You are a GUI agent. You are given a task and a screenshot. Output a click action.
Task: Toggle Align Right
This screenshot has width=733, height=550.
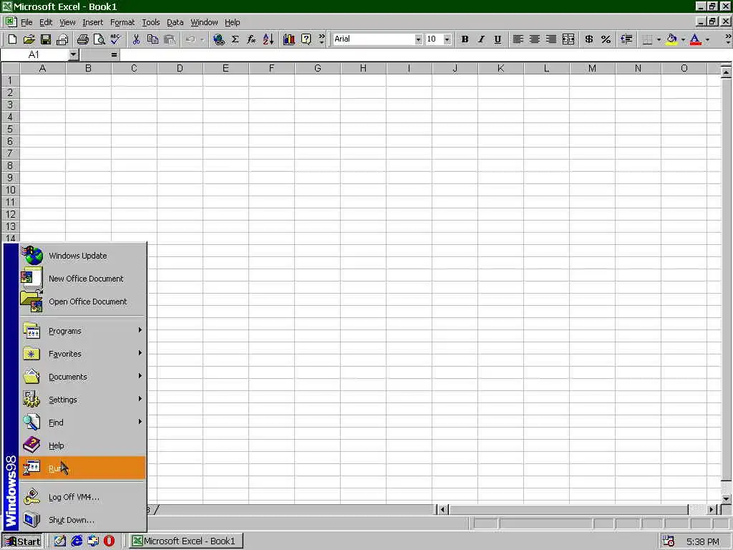pyautogui.click(x=551, y=39)
